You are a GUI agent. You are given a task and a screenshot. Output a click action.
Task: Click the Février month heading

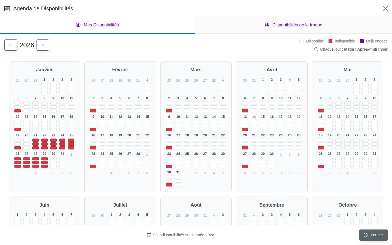click(120, 70)
